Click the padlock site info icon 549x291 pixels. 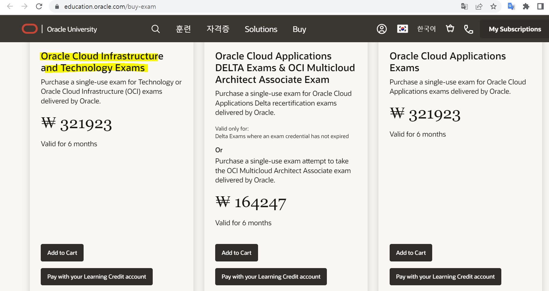(x=57, y=7)
